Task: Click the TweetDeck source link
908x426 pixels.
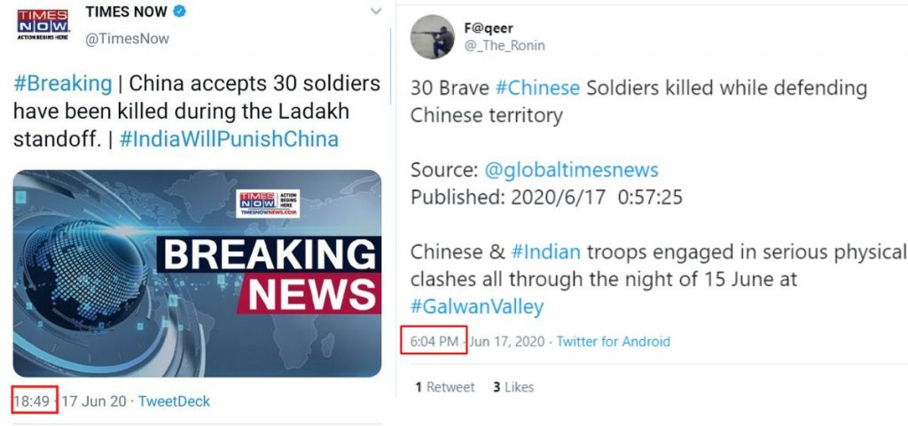Action: (174, 401)
